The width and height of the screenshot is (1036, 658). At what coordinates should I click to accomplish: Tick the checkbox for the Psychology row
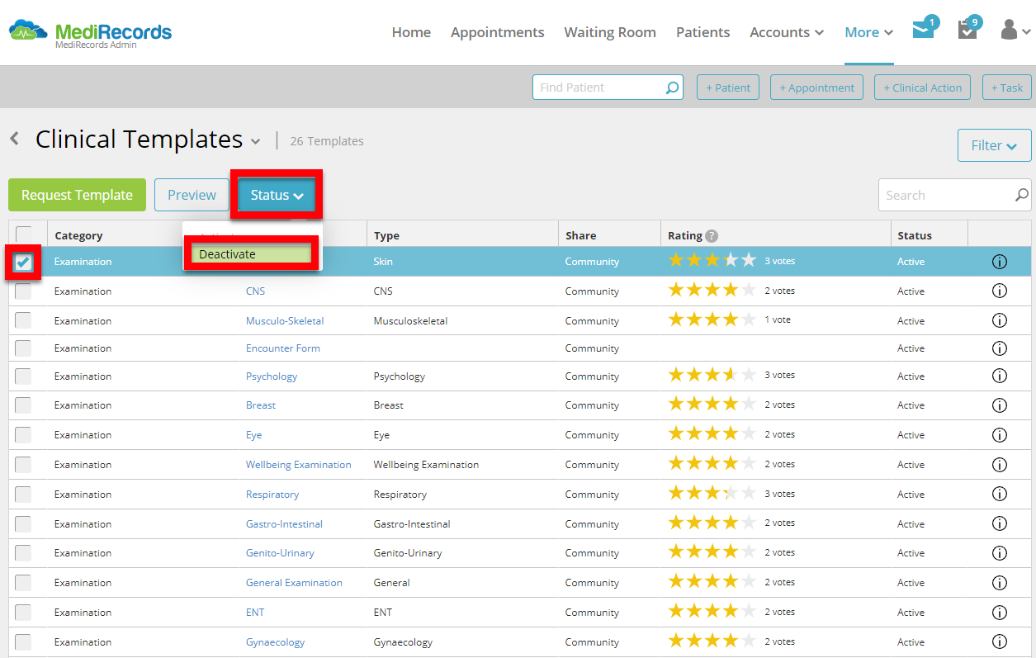(23, 376)
